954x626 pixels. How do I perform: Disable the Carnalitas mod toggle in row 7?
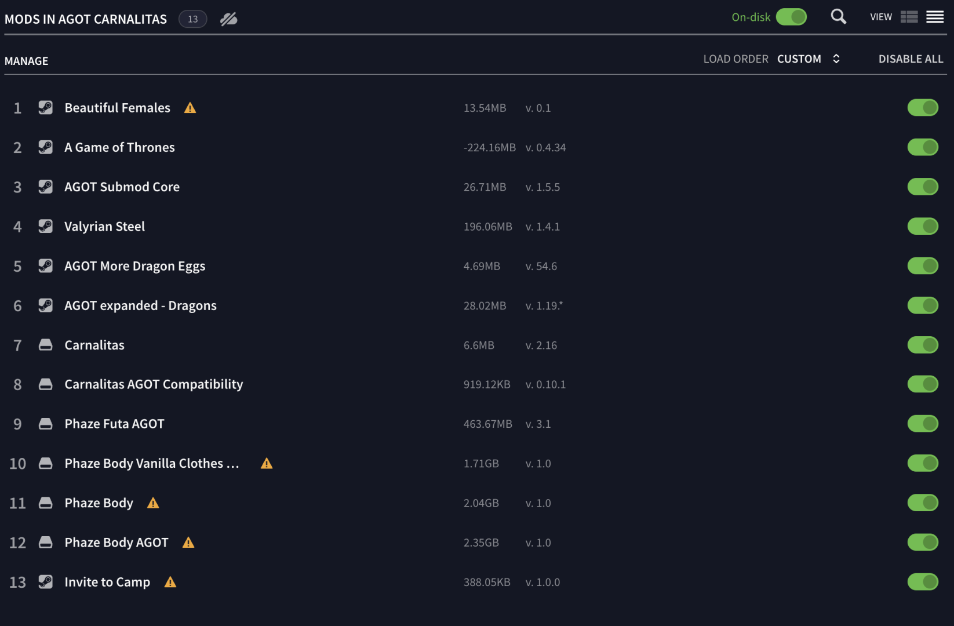click(x=923, y=345)
